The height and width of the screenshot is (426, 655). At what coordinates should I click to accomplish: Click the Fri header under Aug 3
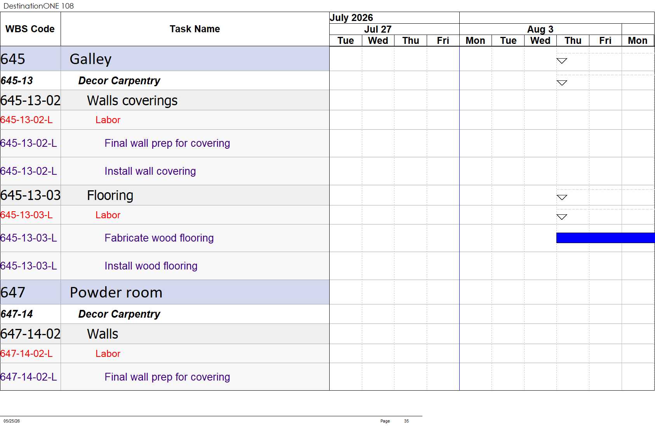point(605,41)
